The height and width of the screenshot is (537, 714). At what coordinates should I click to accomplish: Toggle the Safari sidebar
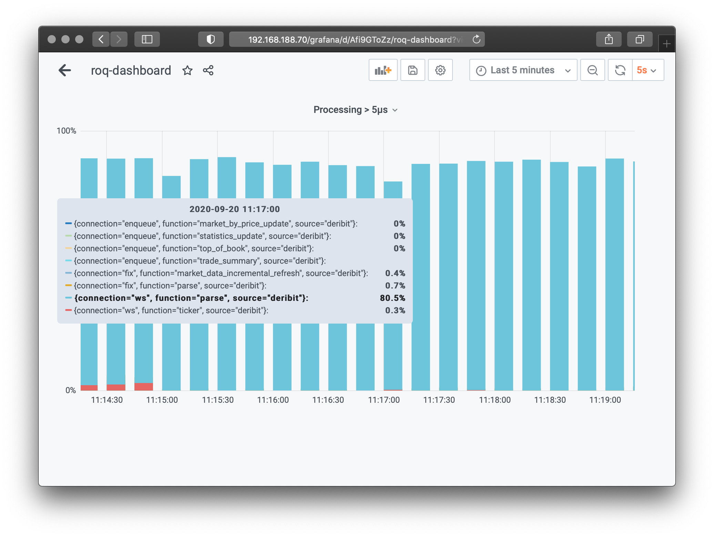coord(147,39)
